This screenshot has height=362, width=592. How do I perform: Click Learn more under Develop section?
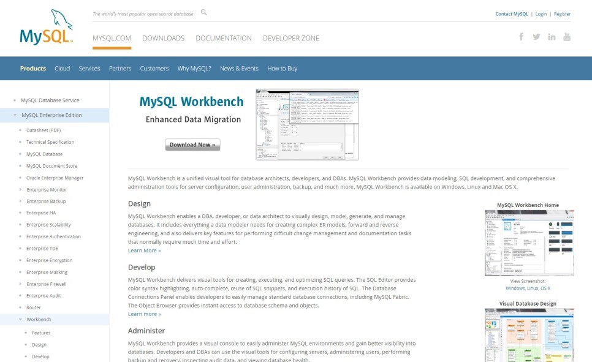144,314
